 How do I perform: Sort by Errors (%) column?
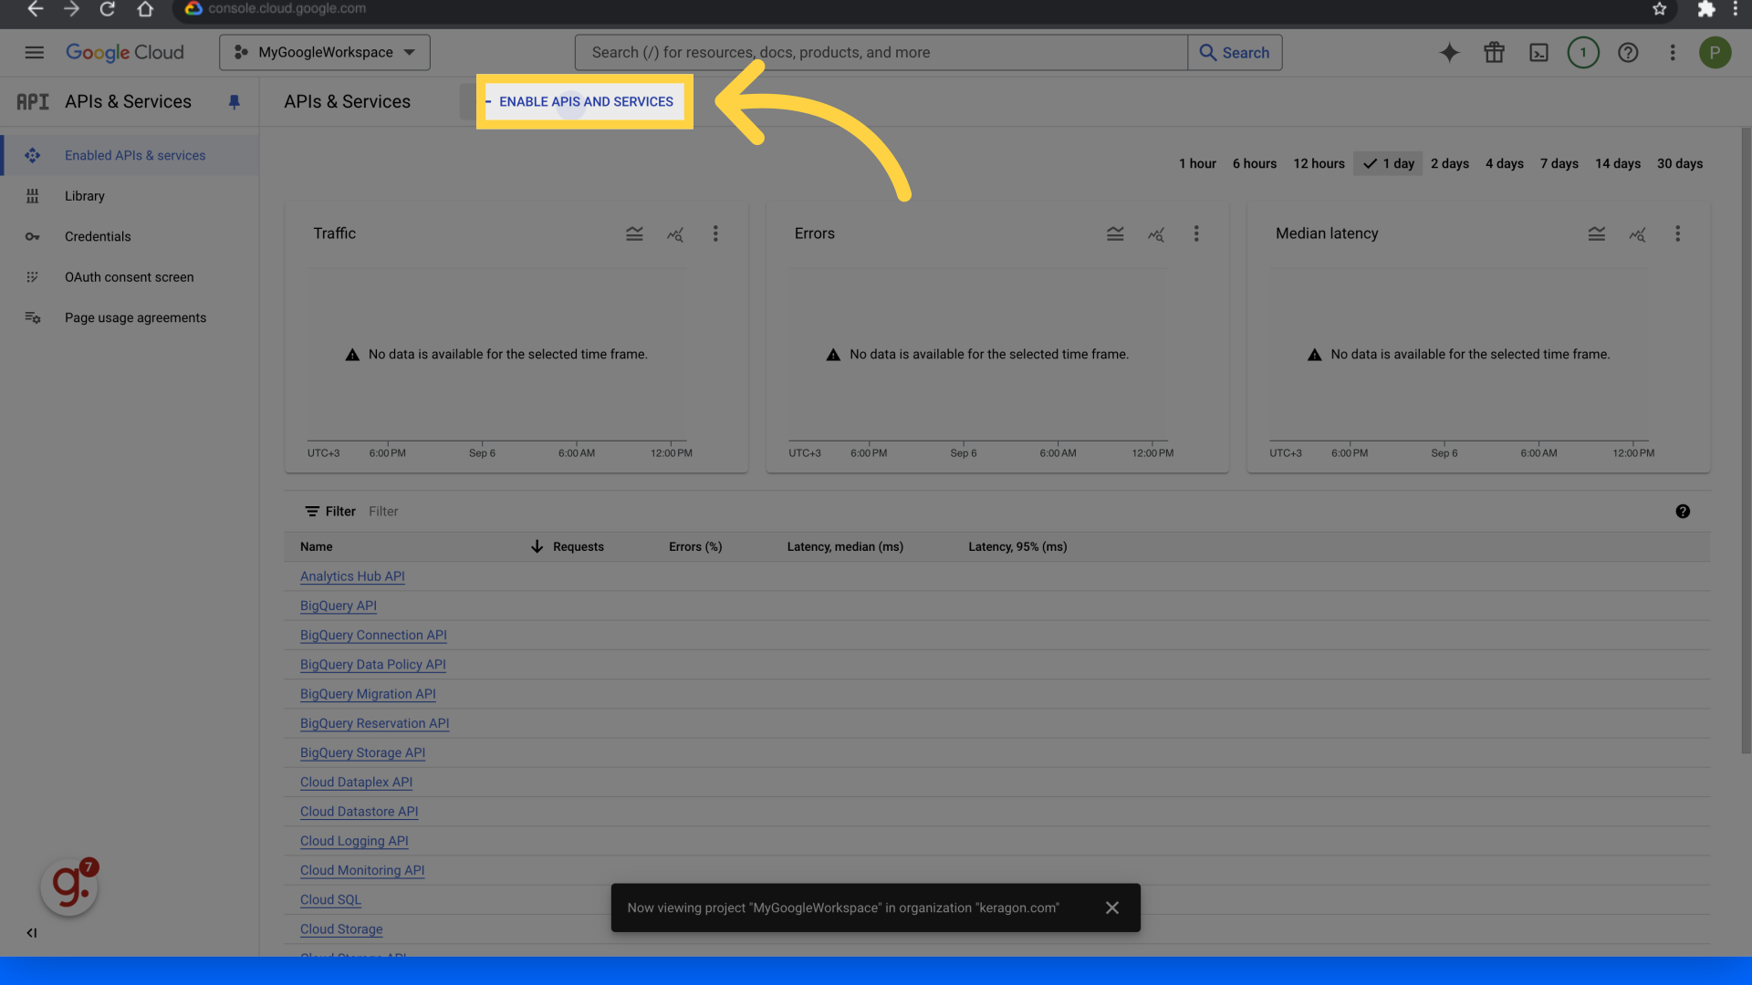[695, 546]
